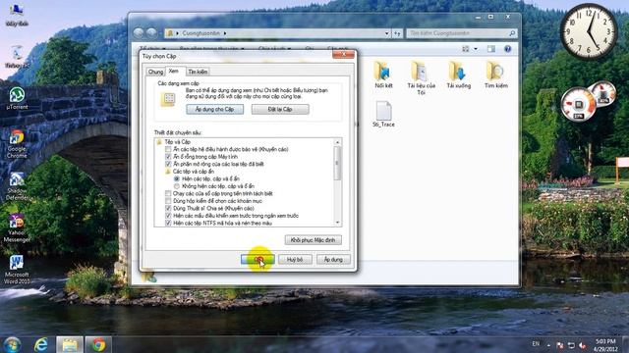Close the Tùy chọn Cặp dialog
Image resolution: width=629 pixels, height=353 pixels.
tap(343, 54)
